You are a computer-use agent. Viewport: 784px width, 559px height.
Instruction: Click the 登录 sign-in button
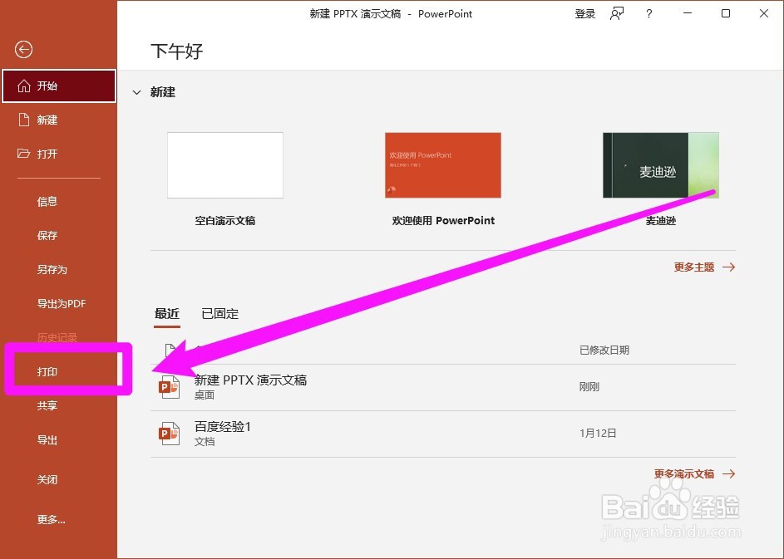585,13
